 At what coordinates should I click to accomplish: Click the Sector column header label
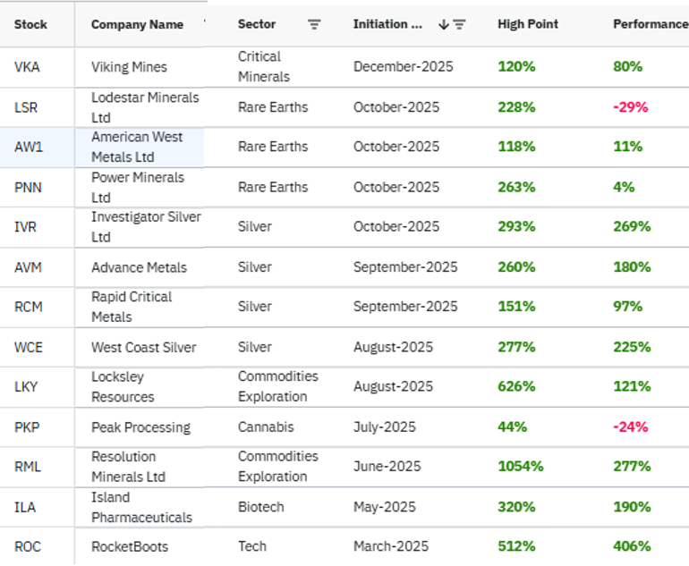pyautogui.click(x=257, y=25)
